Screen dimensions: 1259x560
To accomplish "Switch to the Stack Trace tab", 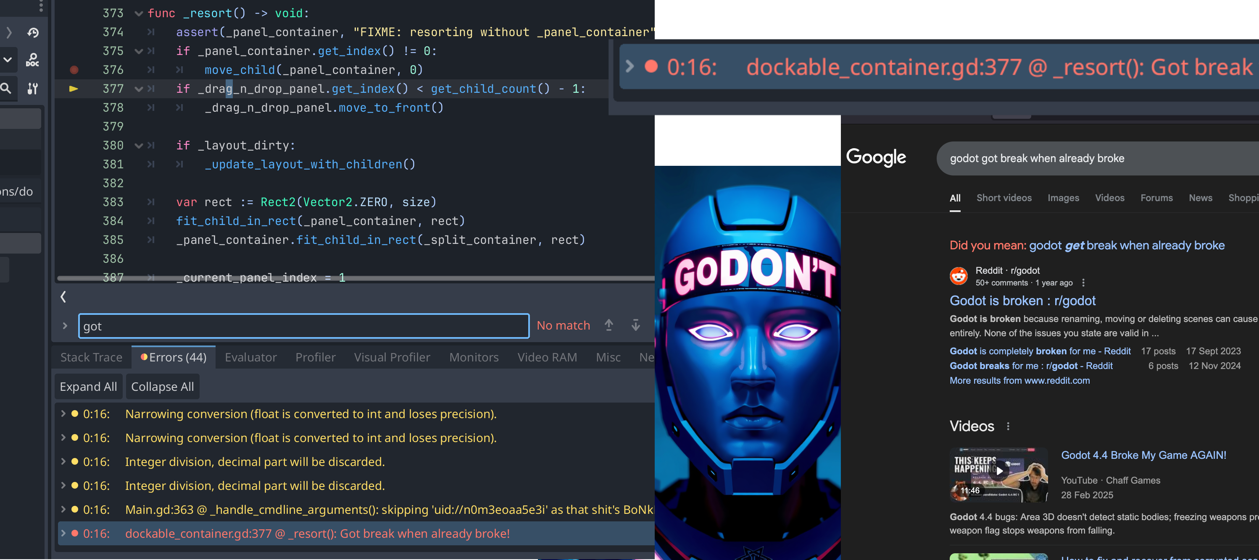I will 91,357.
